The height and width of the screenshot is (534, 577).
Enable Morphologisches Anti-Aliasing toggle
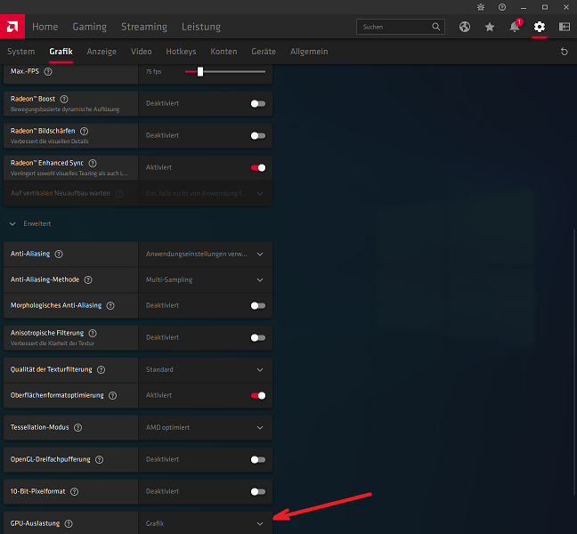click(258, 305)
